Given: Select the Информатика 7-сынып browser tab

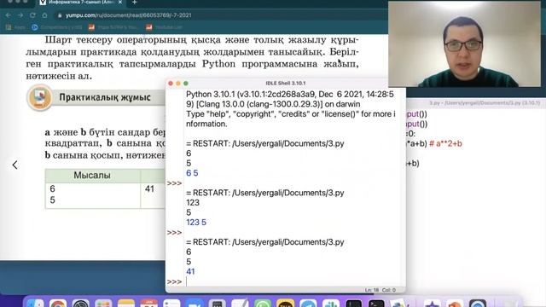Looking at the screenshot, I should (82, 2).
